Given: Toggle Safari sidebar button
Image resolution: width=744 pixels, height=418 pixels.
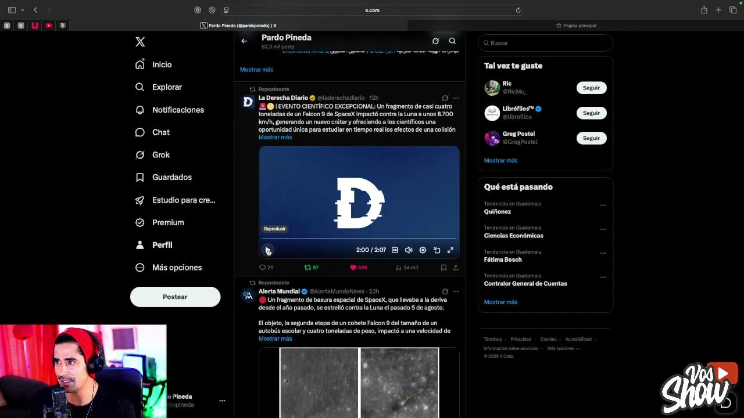Looking at the screenshot, I should point(12,10).
